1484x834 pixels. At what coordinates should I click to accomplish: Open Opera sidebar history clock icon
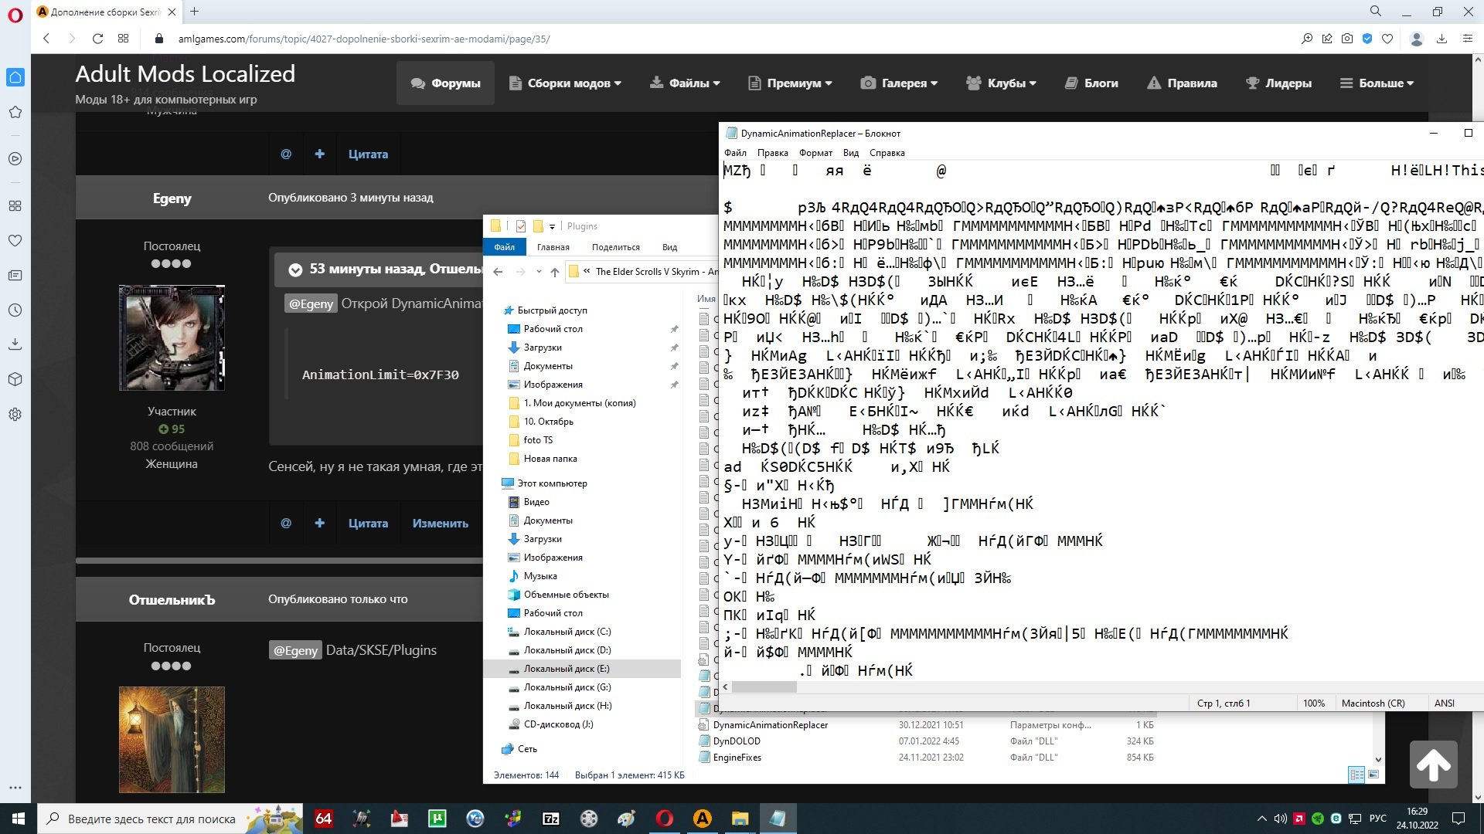pyautogui.click(x=15, y=310)
